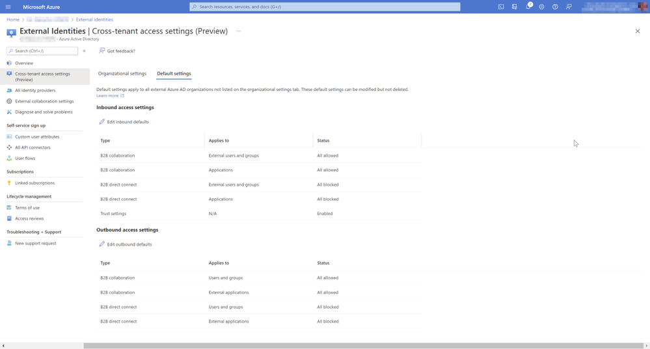This screenshot has height=349, width=650.
Task: Click the pencil icon for inbound defaults
Action: point(102,122)
